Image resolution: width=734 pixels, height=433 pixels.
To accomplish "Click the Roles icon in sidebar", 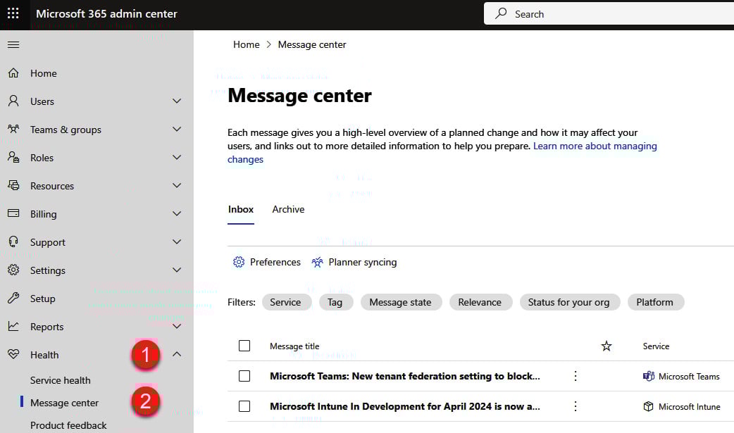I will click(x=13, y=157).
